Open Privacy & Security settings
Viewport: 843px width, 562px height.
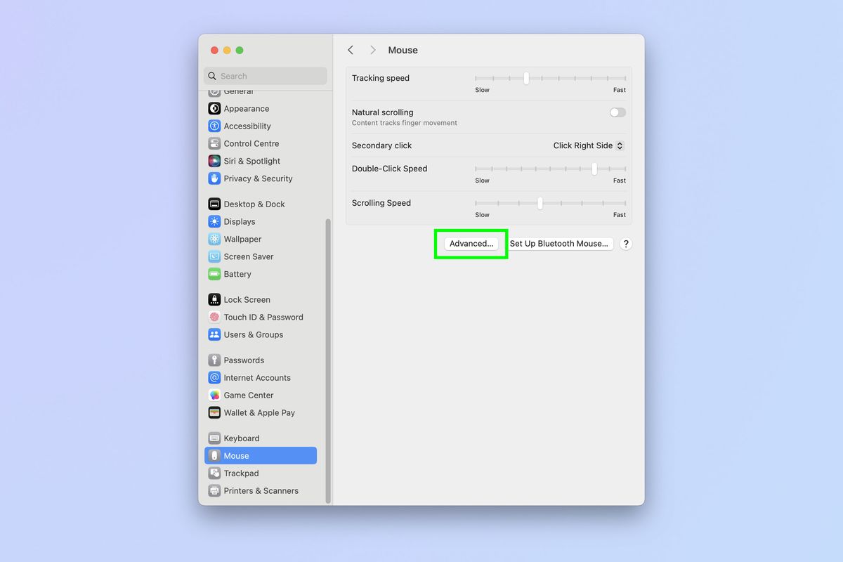(x=257, y=178)
